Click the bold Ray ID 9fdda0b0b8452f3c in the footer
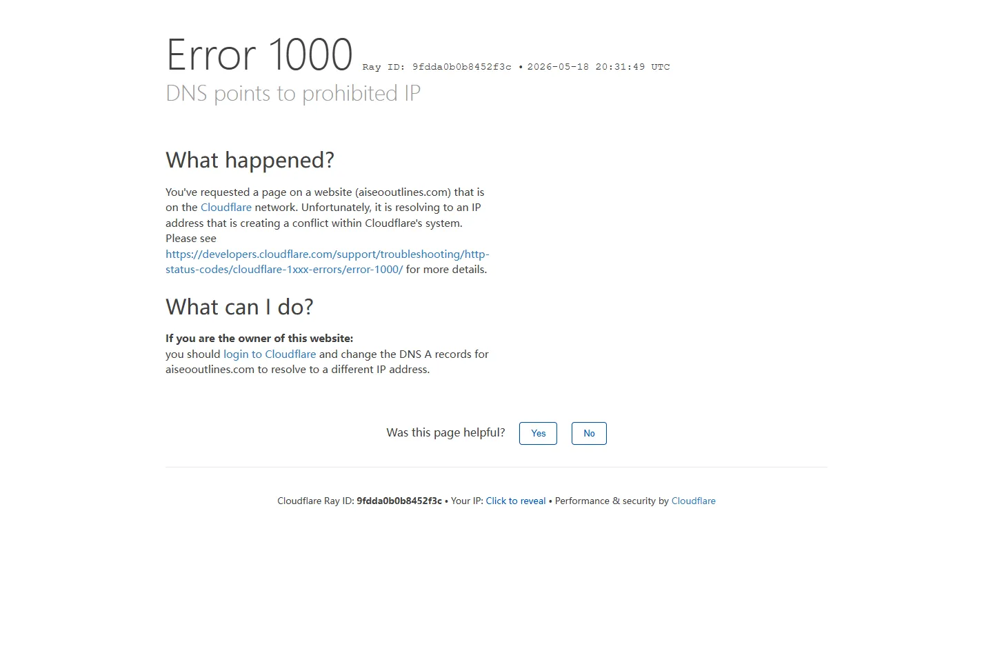The height and width of the screenshot is (662, 993). 399,501
